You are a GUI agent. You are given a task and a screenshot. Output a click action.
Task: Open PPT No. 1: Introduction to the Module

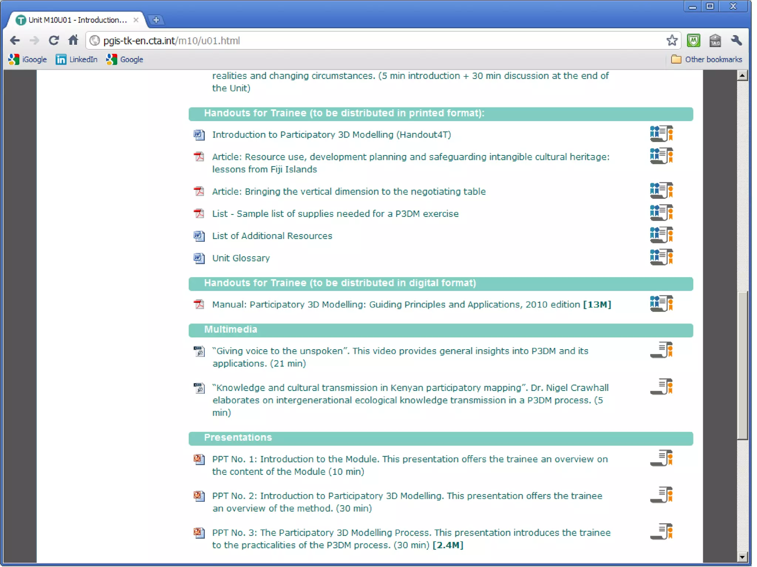tap(410, 465)
